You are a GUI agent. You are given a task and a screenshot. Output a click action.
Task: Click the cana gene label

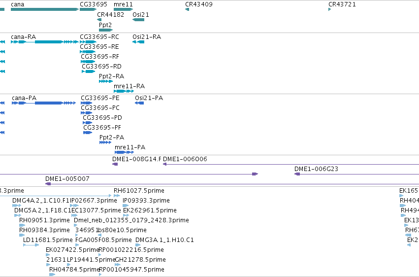tap(18, 4)
